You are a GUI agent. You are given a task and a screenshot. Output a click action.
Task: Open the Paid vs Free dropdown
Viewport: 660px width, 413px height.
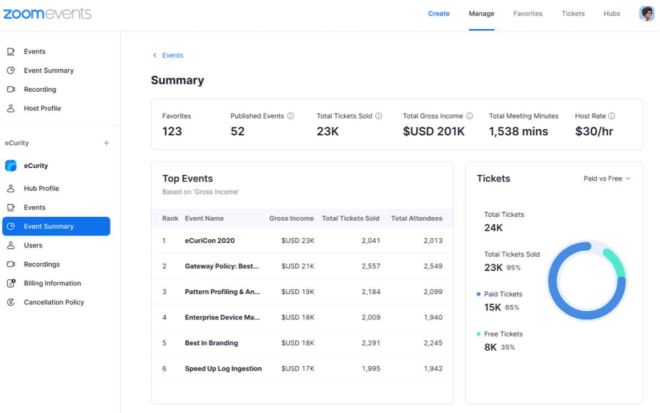(607, 179)
